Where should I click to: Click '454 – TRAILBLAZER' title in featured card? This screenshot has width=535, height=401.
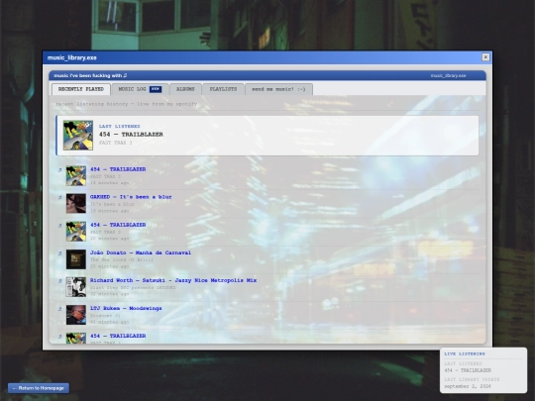click(131, 135)
